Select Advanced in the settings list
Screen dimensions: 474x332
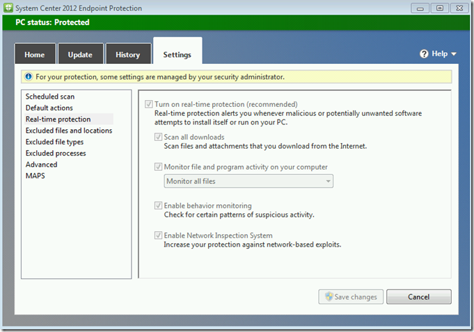tap(42, 165)
